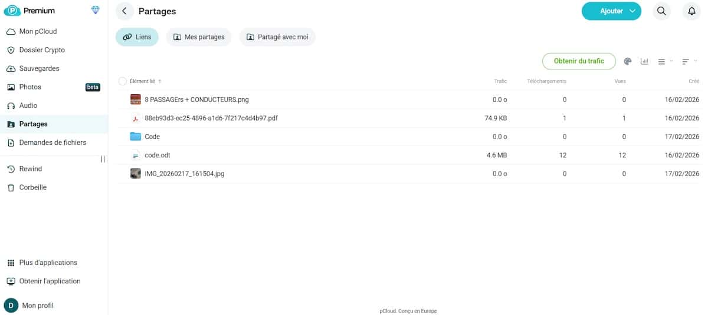The width and height of the screenshot is (708, 315).
Task: Click the PDF file icon
Action: tap(135, 118)
